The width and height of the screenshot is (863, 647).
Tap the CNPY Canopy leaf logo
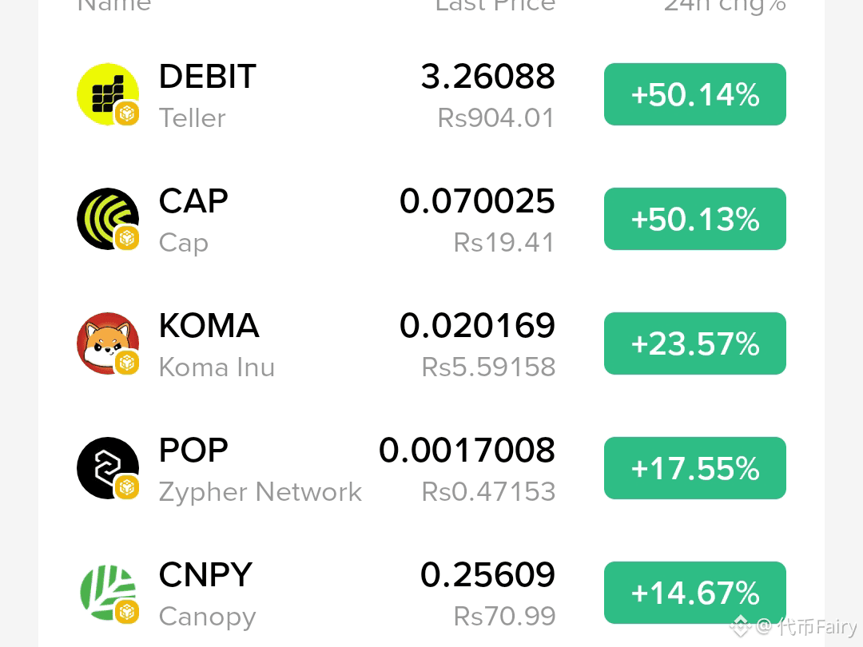point(107,593)
